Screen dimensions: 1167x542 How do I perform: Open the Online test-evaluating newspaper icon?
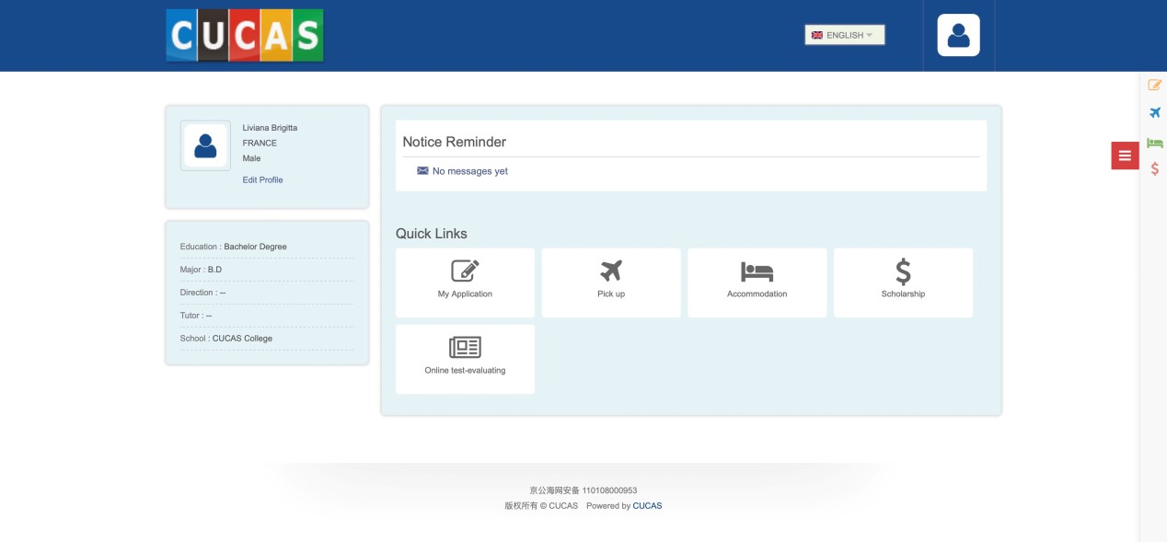(x=465, y=347)
